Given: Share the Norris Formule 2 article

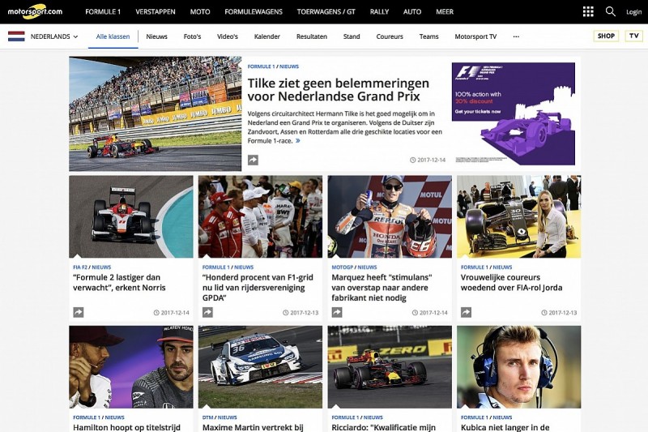Looking at the screenshot, I should tap(78, 313).
